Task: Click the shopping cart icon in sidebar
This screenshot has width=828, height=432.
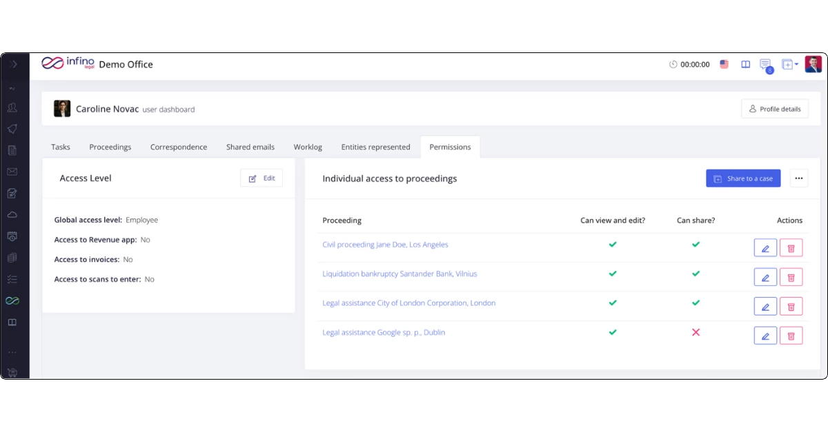Action: pos(12,373)
